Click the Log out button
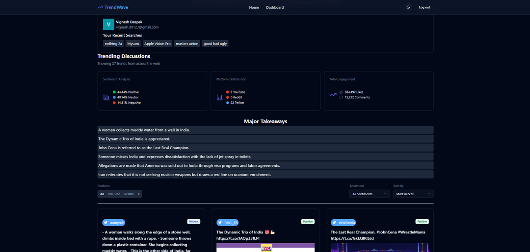 [x=424, y=7]
